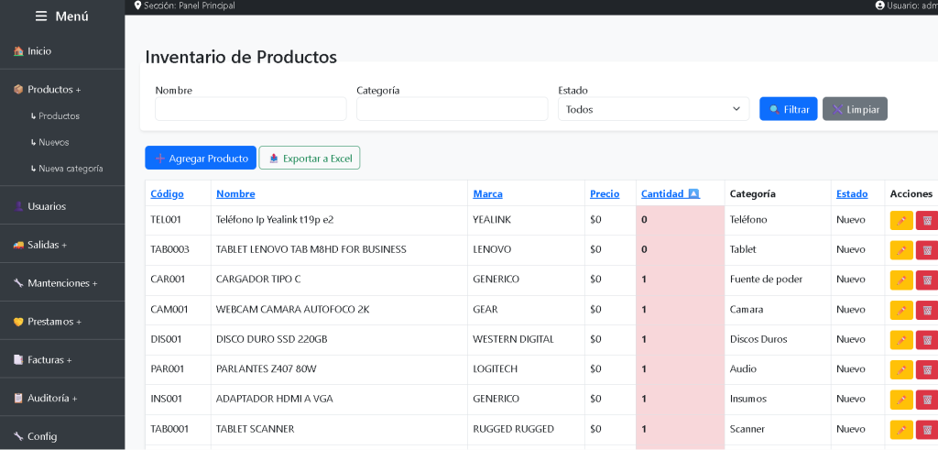The height and width of the screenshot is (450, 938).
Task: Select the 'Discos Duros' category cell
Action: point(778,340)
